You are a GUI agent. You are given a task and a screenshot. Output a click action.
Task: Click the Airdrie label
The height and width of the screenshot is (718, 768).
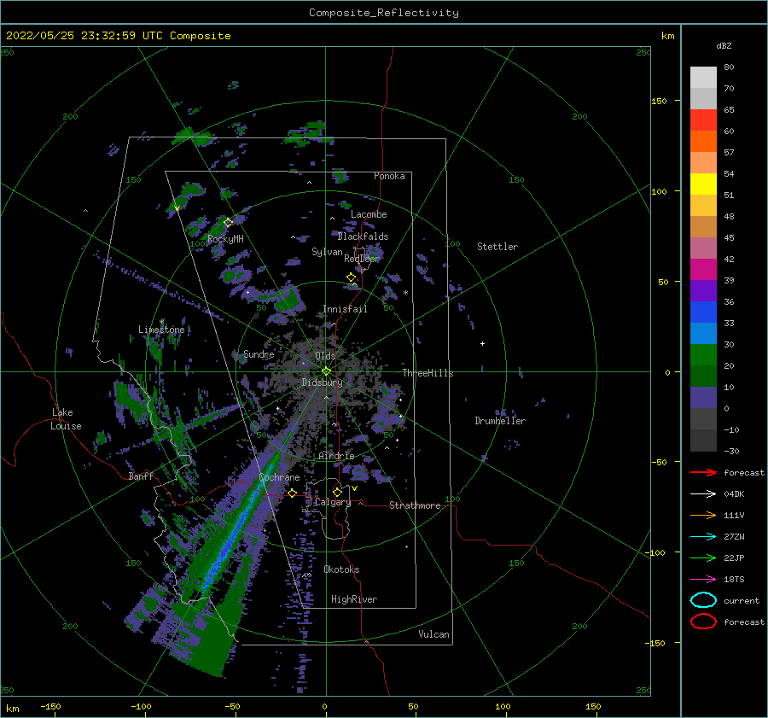336,456
